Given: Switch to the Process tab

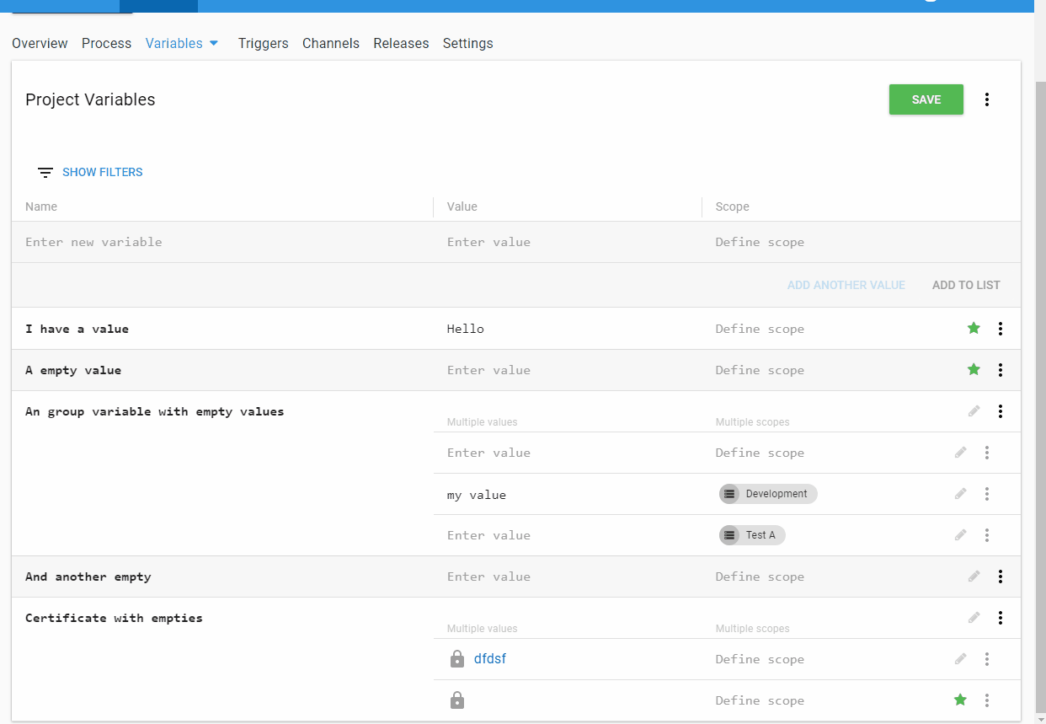Looking at the screenshot, I should click(x=106, y=43).
